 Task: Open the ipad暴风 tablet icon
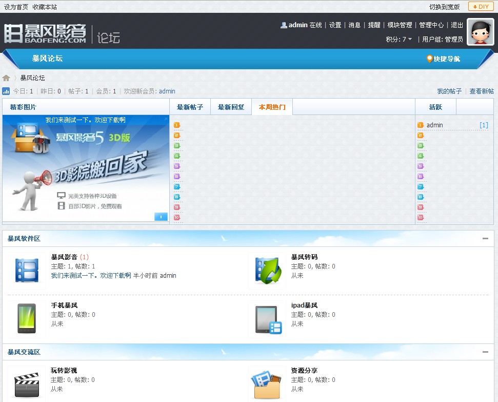[268, 319]
